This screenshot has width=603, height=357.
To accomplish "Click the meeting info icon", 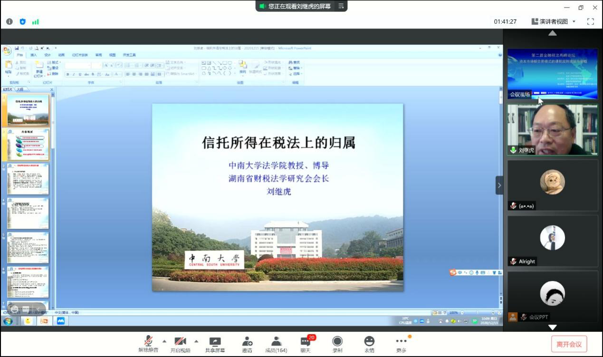I will (10, 21).
